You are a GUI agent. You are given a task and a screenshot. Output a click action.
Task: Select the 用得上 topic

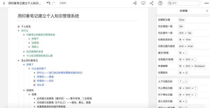coord(35,47)
